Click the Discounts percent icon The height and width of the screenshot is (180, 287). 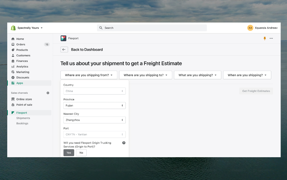pos(13,77)
